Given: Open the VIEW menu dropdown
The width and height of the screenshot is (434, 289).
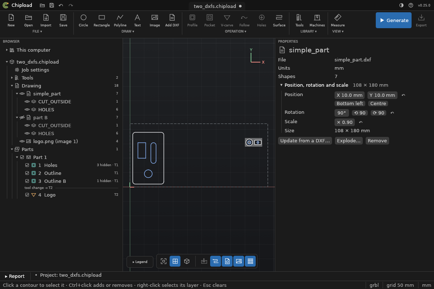Looking at the screenshot, I should point(338,31).
